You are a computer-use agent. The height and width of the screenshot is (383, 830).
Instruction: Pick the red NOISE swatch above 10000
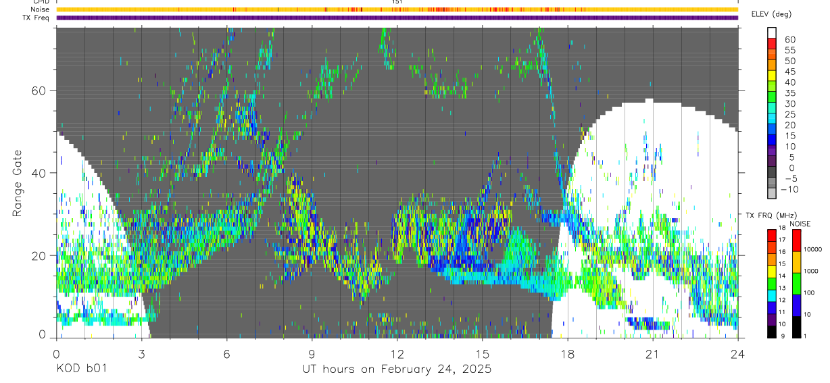click(797, 240)
